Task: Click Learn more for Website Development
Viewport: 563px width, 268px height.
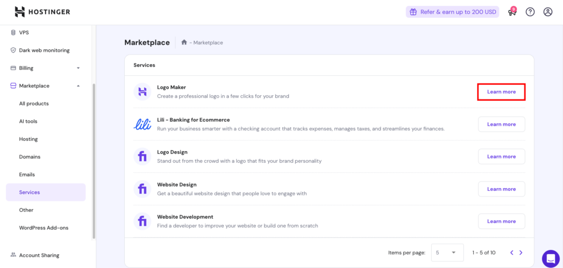Action: point(501,221)
